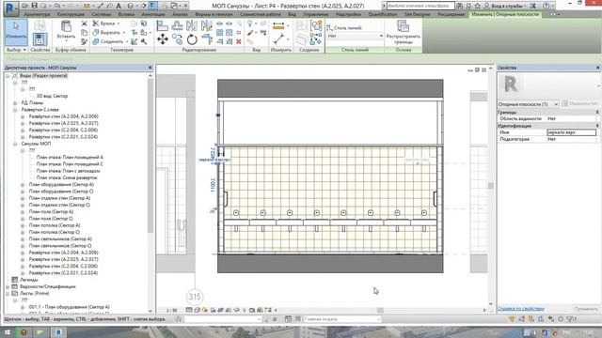Toggle Drag elements on selection in status bar
Screen dimensions: 602x338
(x=551, y=319)
